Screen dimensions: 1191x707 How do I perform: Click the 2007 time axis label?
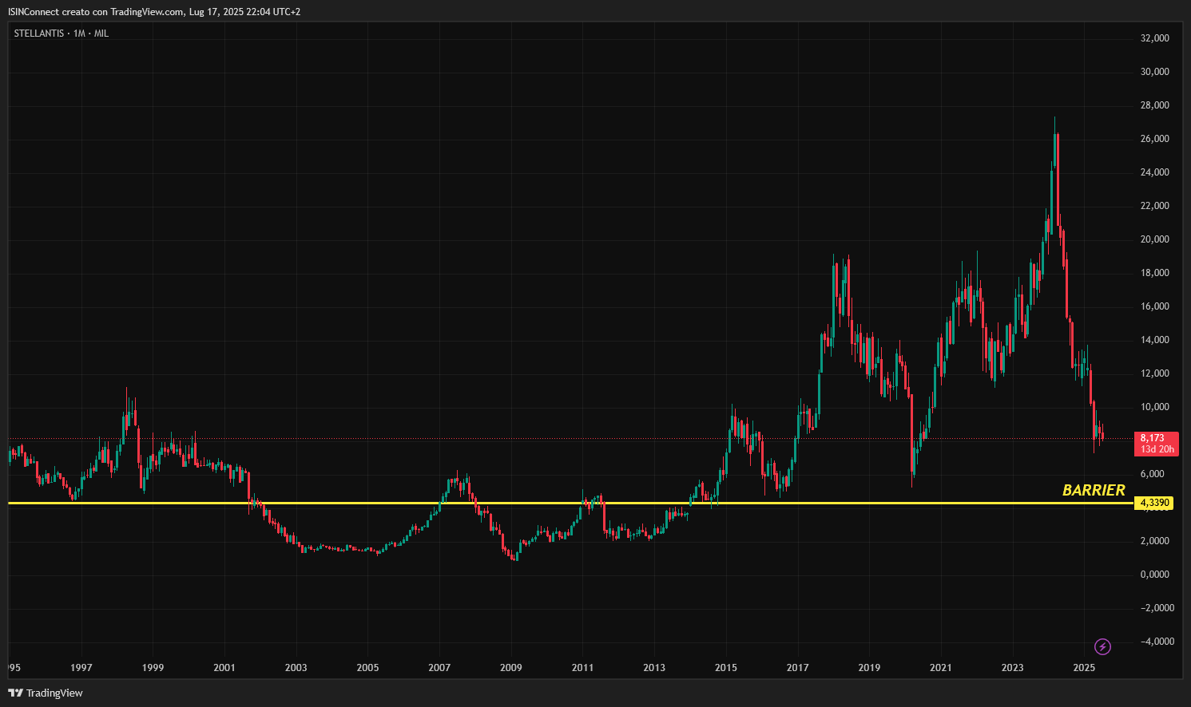click(439, 668)
